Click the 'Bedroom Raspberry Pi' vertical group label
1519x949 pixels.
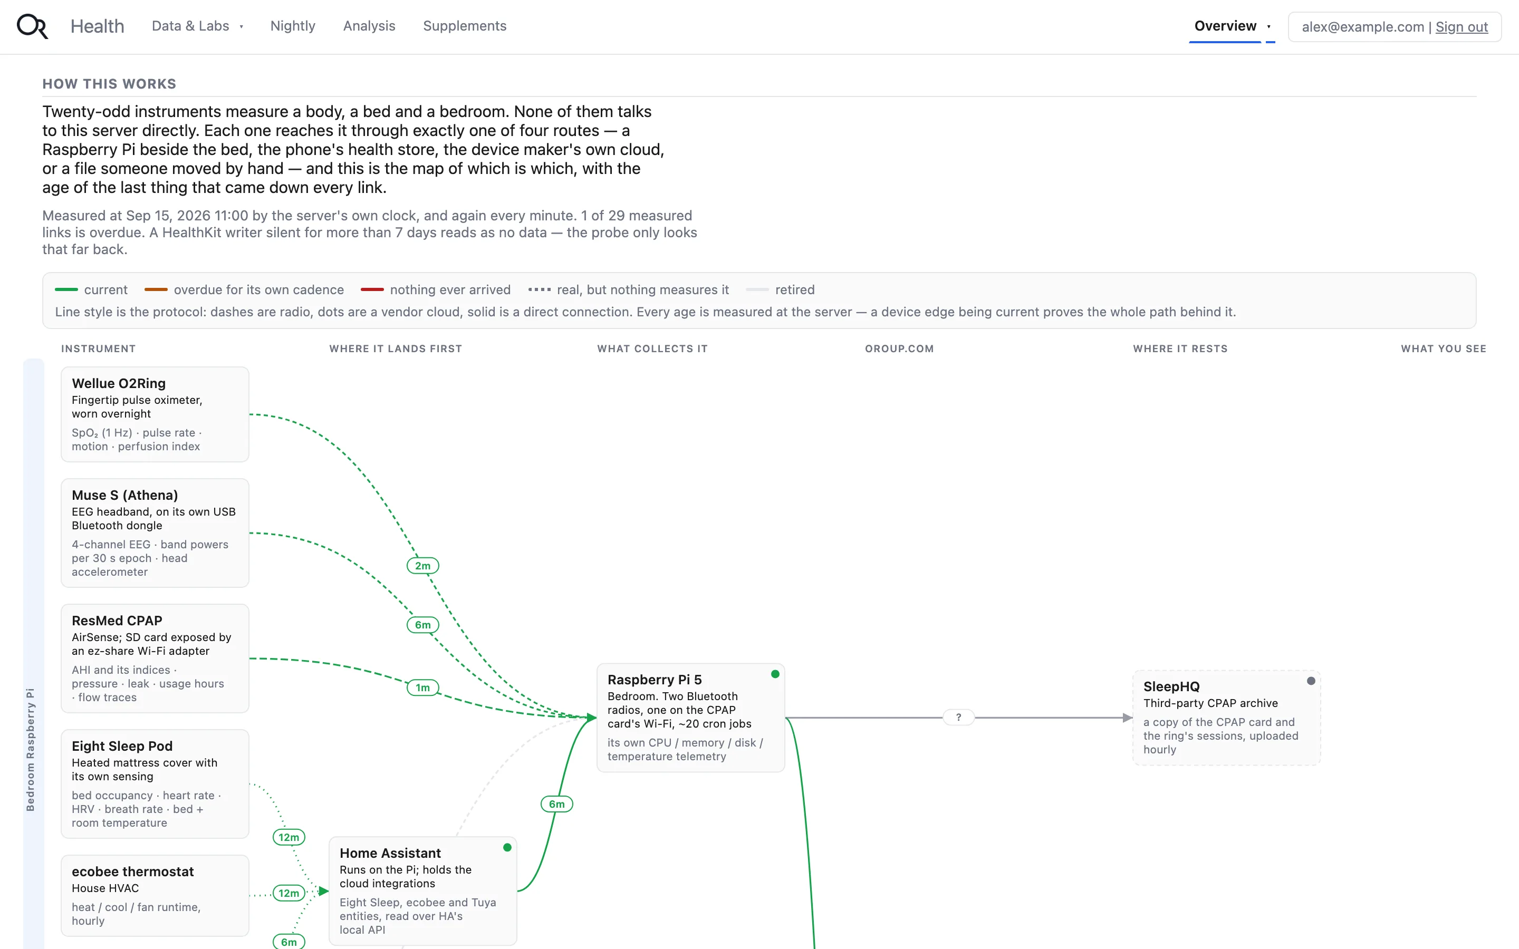pos(30,750)
